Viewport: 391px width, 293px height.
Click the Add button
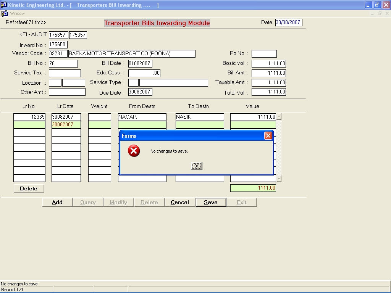[57, 202]
